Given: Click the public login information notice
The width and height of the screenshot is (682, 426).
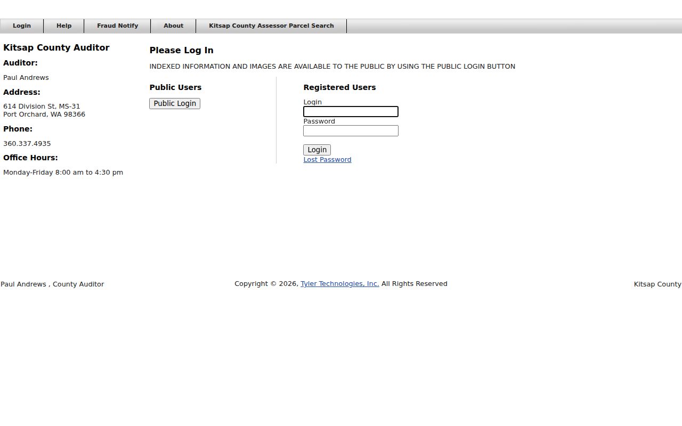Looking at the screenshot, I should click(x=332, y=67).
